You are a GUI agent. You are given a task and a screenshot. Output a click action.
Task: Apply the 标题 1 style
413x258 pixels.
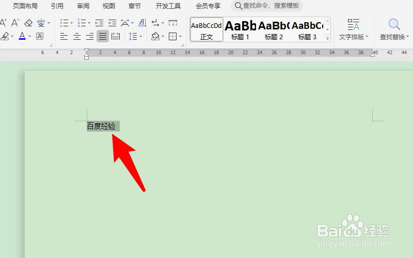240,30
